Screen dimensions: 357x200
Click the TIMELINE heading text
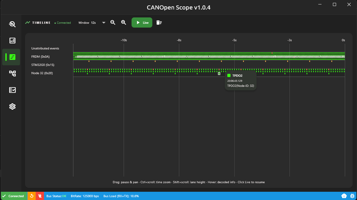click(41, 23)
